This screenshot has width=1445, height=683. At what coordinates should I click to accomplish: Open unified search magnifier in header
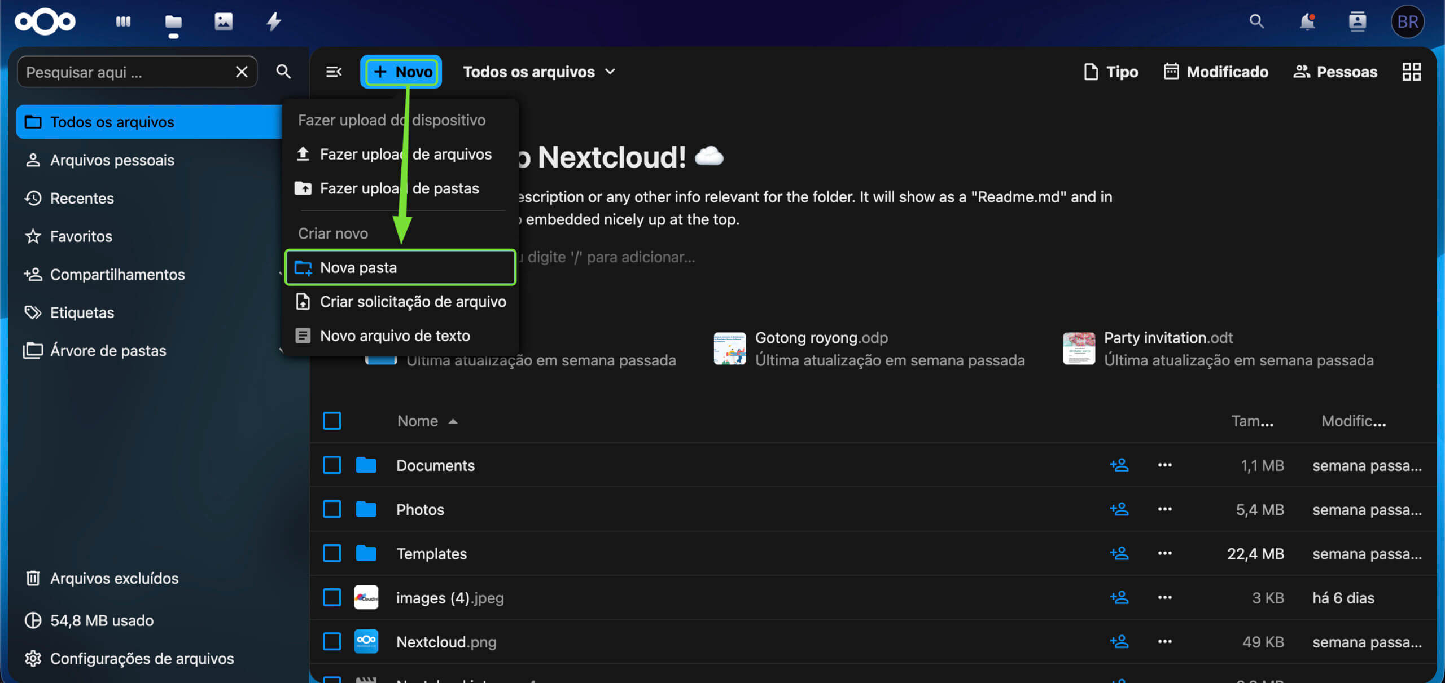coord(1256,22)
